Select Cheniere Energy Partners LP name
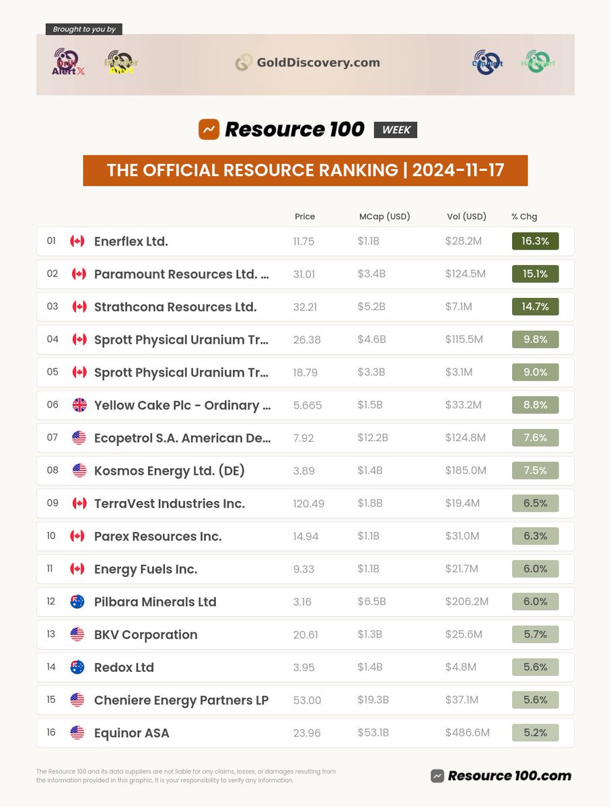The height and width of the screenshot is (807, 611). pos(182,700)
